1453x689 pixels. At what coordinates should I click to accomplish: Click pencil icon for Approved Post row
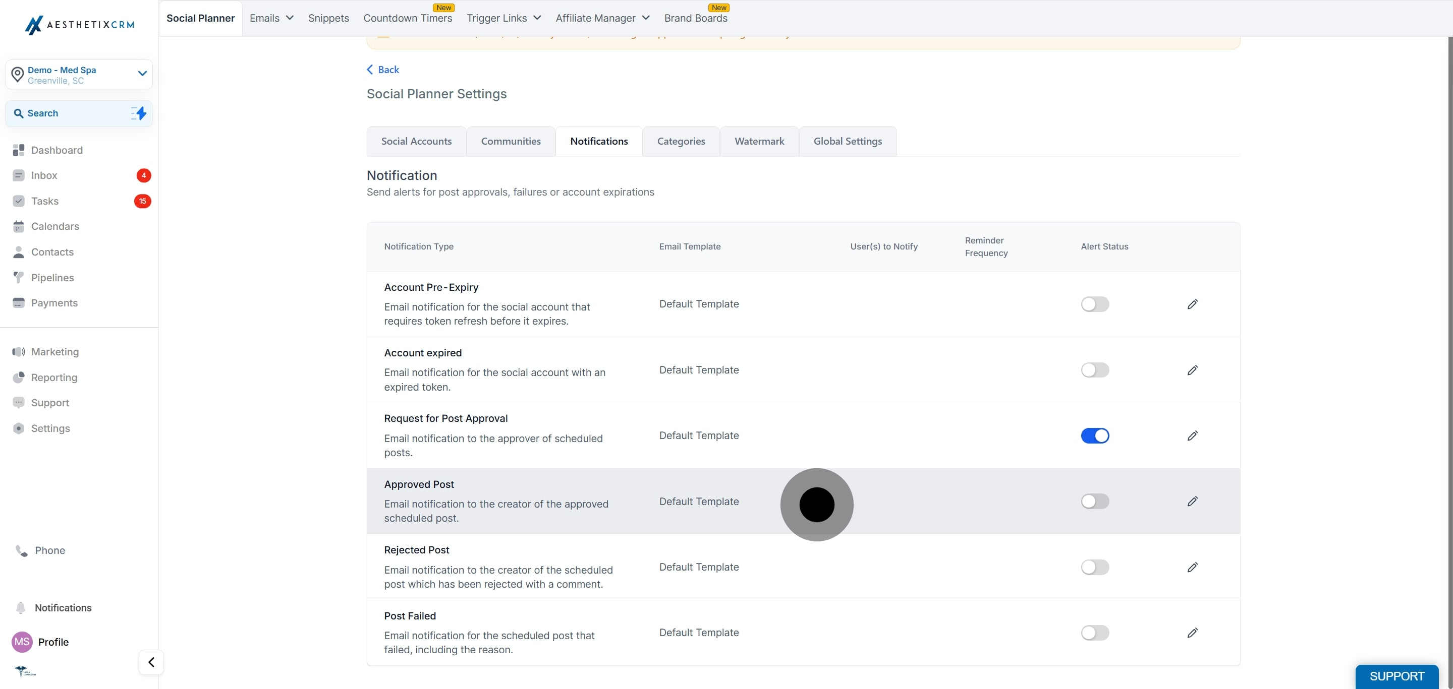tap(1192, 502)
